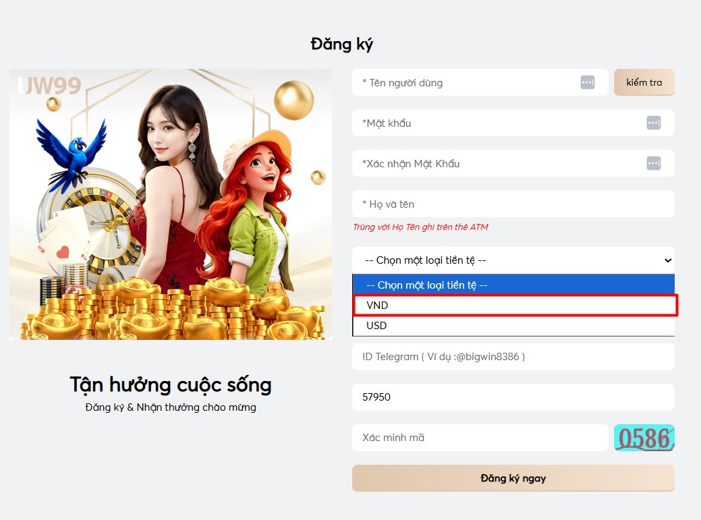
Task: Choose USD in the currency list
Action: pyautogui.click(x=513, y=326)
